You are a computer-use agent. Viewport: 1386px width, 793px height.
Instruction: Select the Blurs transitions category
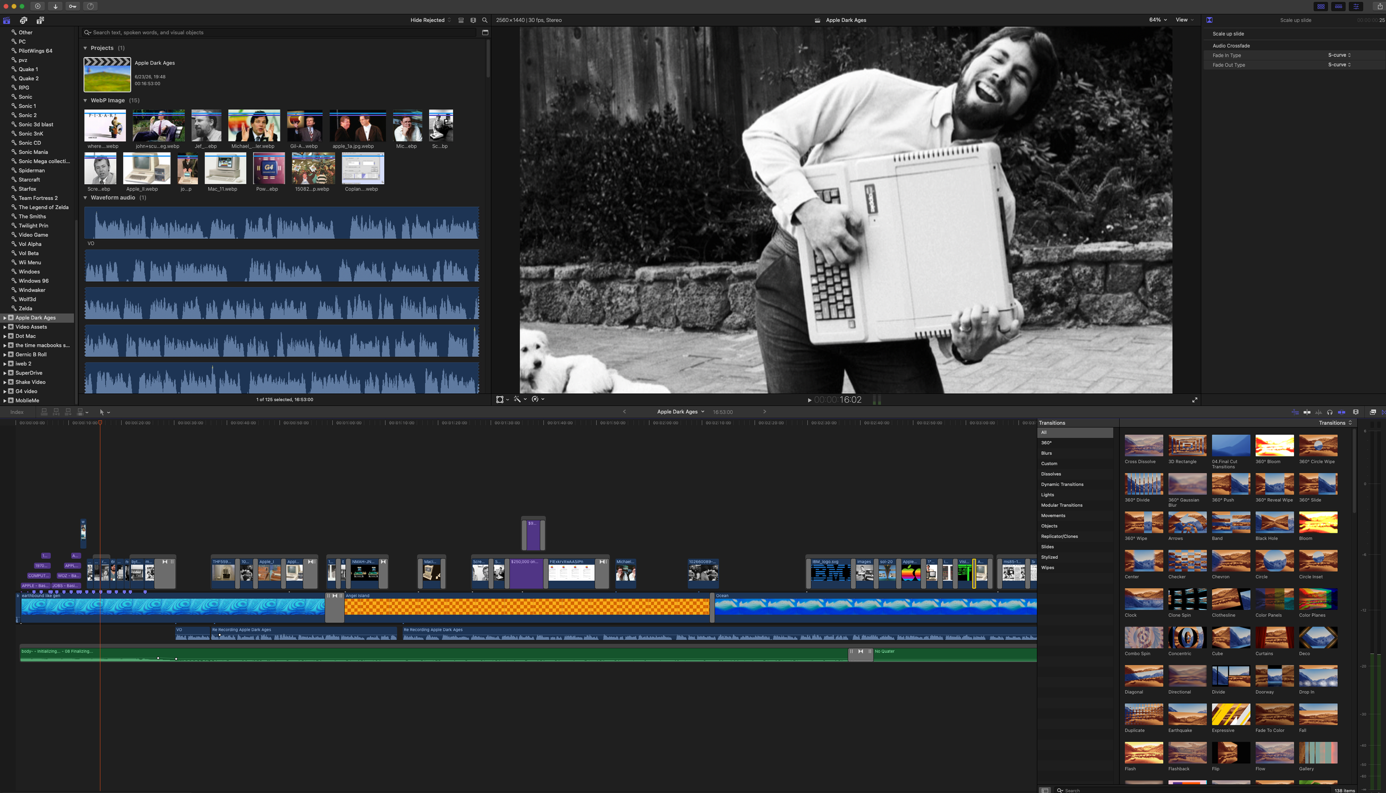coord(1075,453)
